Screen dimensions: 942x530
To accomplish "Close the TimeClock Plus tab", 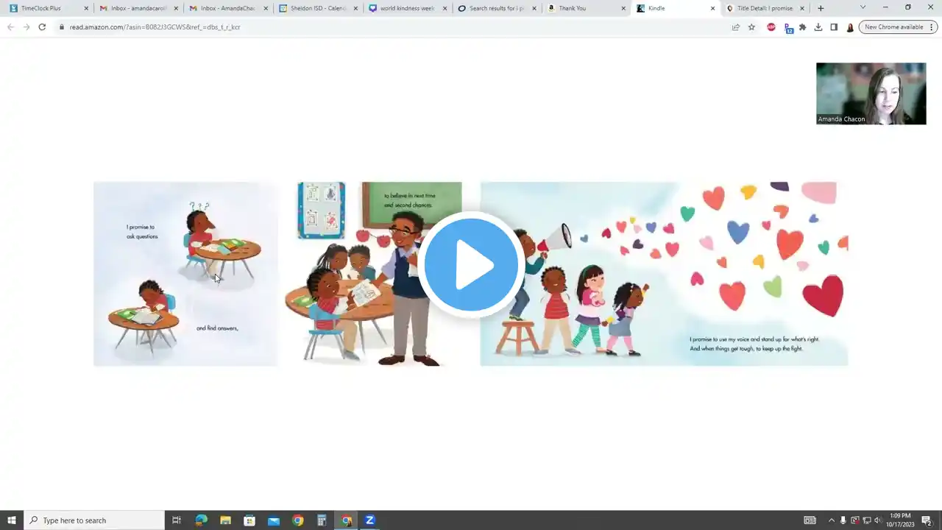I will [x=86, y=8].
